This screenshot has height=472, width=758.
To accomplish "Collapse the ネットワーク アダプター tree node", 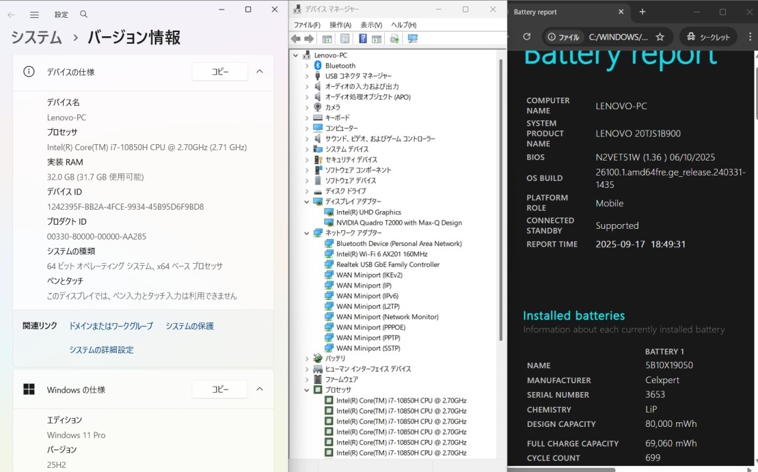I will (x=307, y=233).
